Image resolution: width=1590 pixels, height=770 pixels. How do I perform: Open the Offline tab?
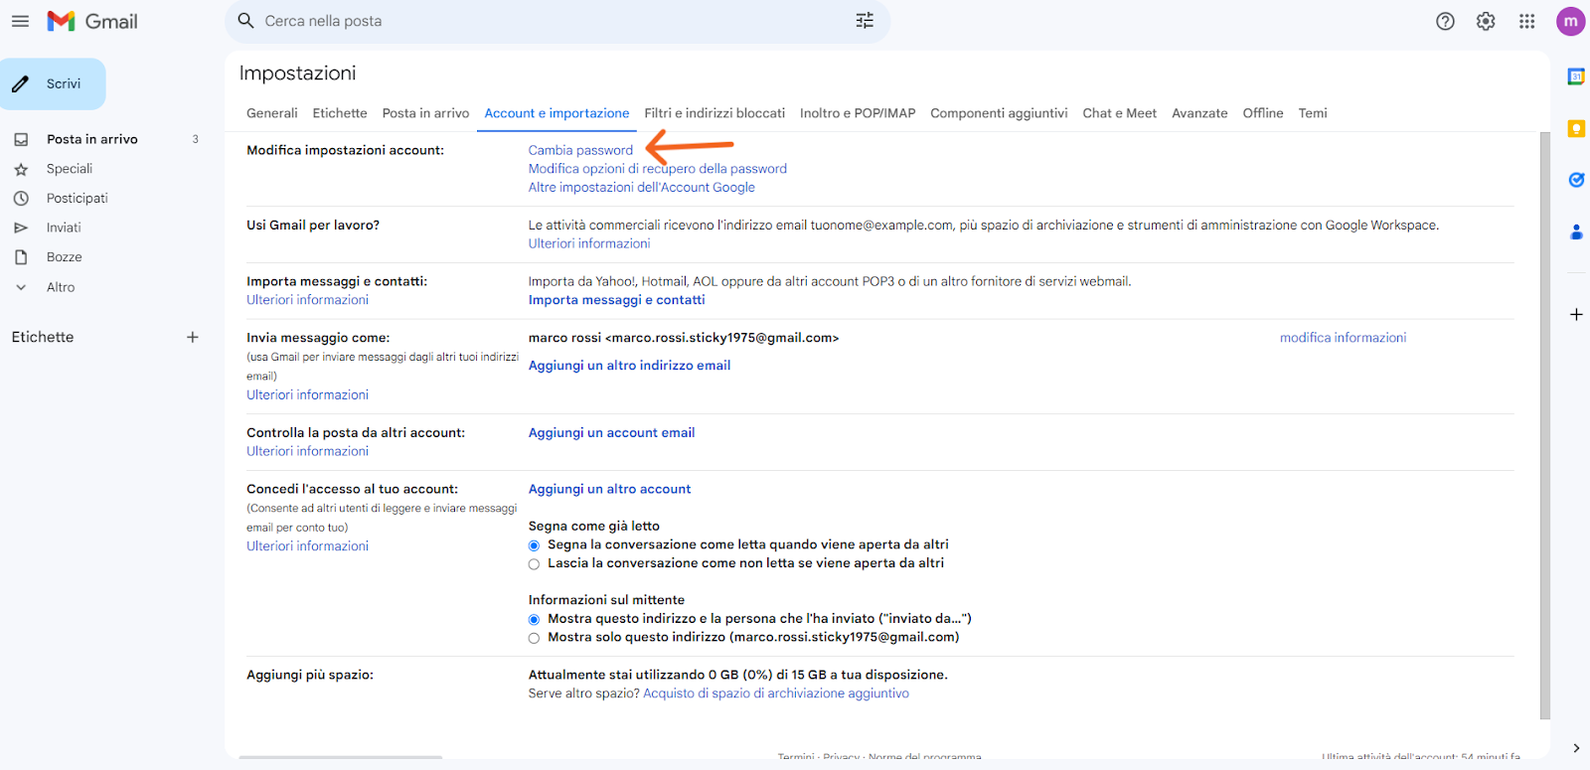point(1263,113)
